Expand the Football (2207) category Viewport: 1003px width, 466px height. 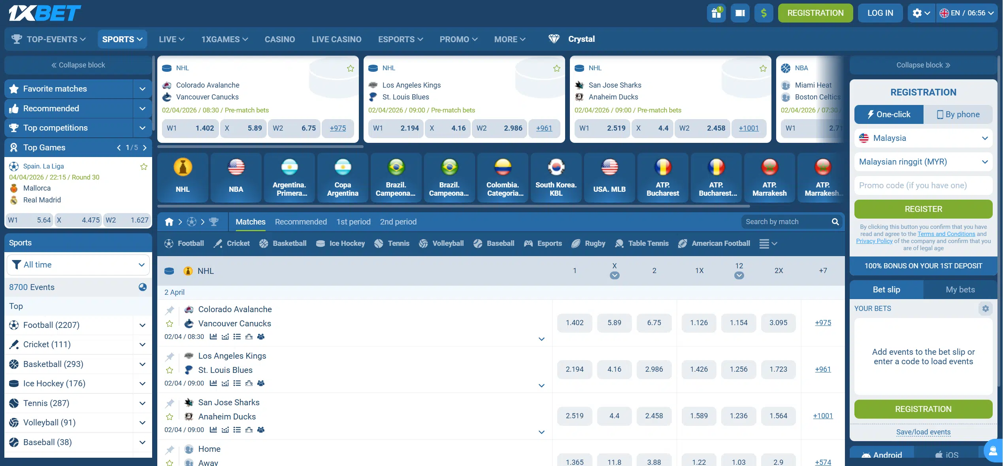142,325
